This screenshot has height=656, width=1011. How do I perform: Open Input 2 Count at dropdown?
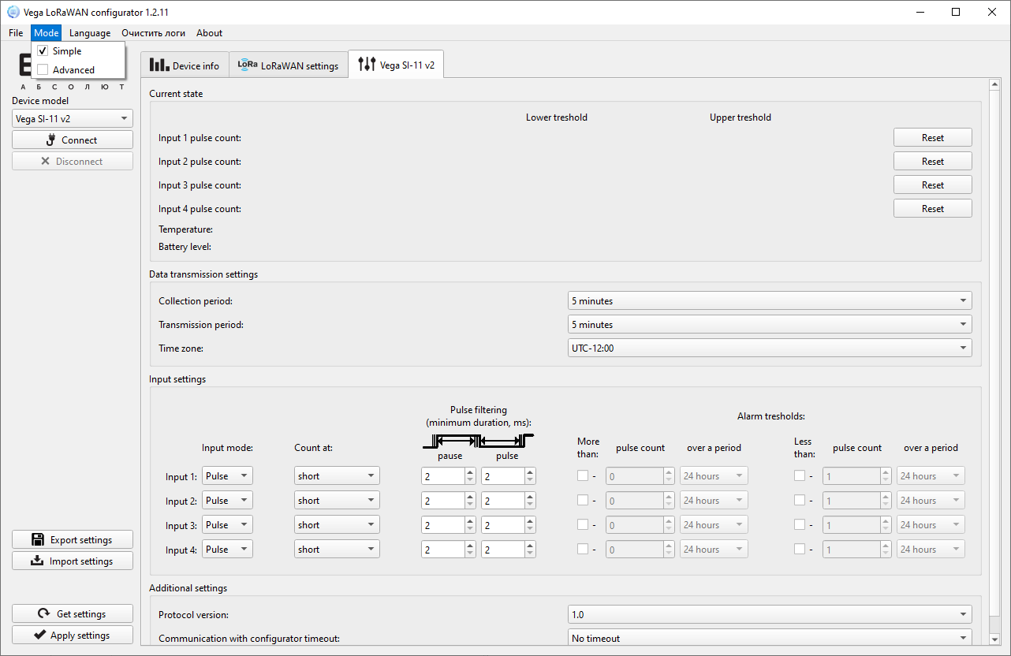click(338, 501)
